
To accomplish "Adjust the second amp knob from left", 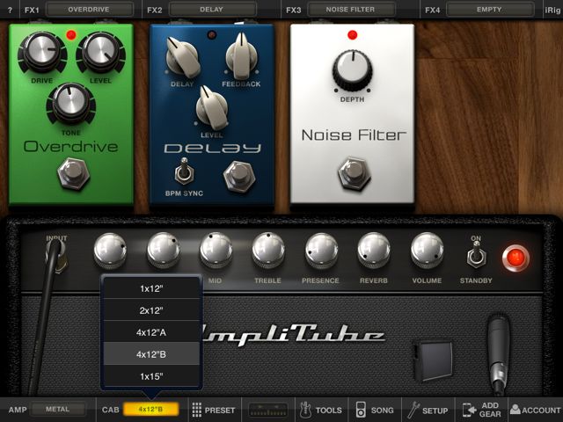I will click(x=164, y=251).
